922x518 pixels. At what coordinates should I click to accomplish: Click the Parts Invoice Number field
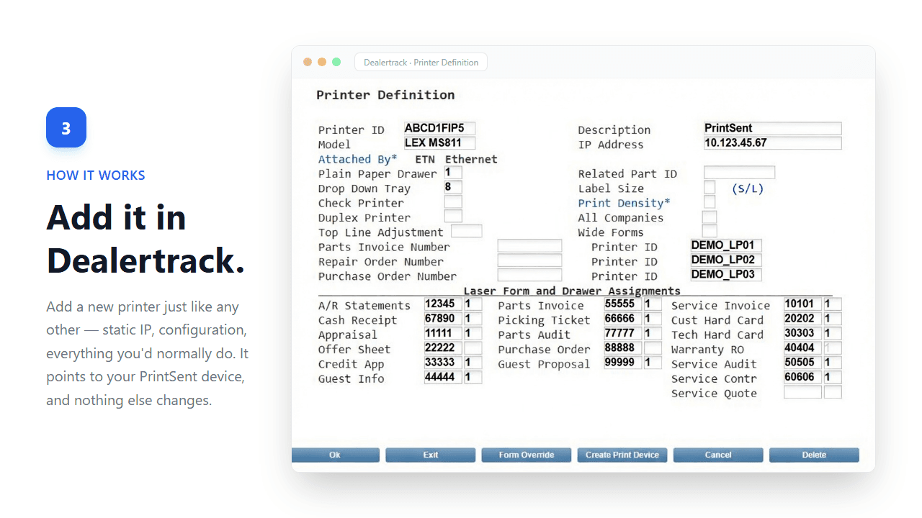[529, 246]
